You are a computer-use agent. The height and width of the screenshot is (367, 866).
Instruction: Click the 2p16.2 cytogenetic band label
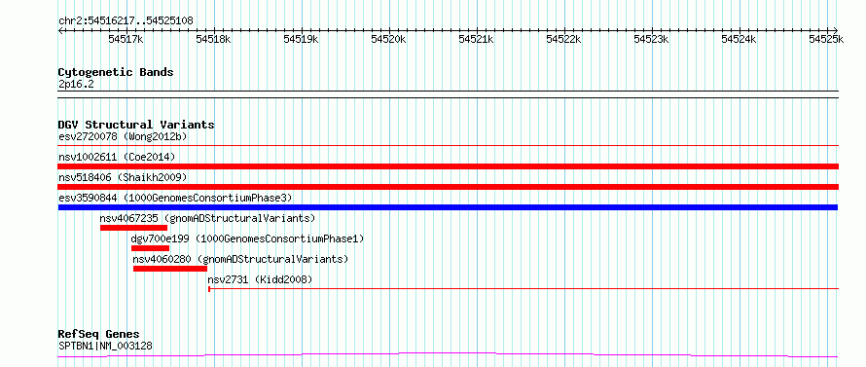point(76,84)
